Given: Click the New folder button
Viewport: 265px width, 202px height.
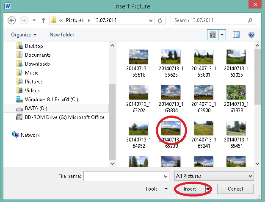Looking at the screenshot, I should point(62,35).
